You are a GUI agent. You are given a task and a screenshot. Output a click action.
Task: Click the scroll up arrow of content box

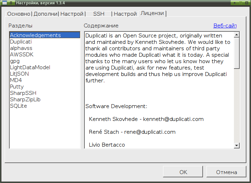click(x=237, y=35)
